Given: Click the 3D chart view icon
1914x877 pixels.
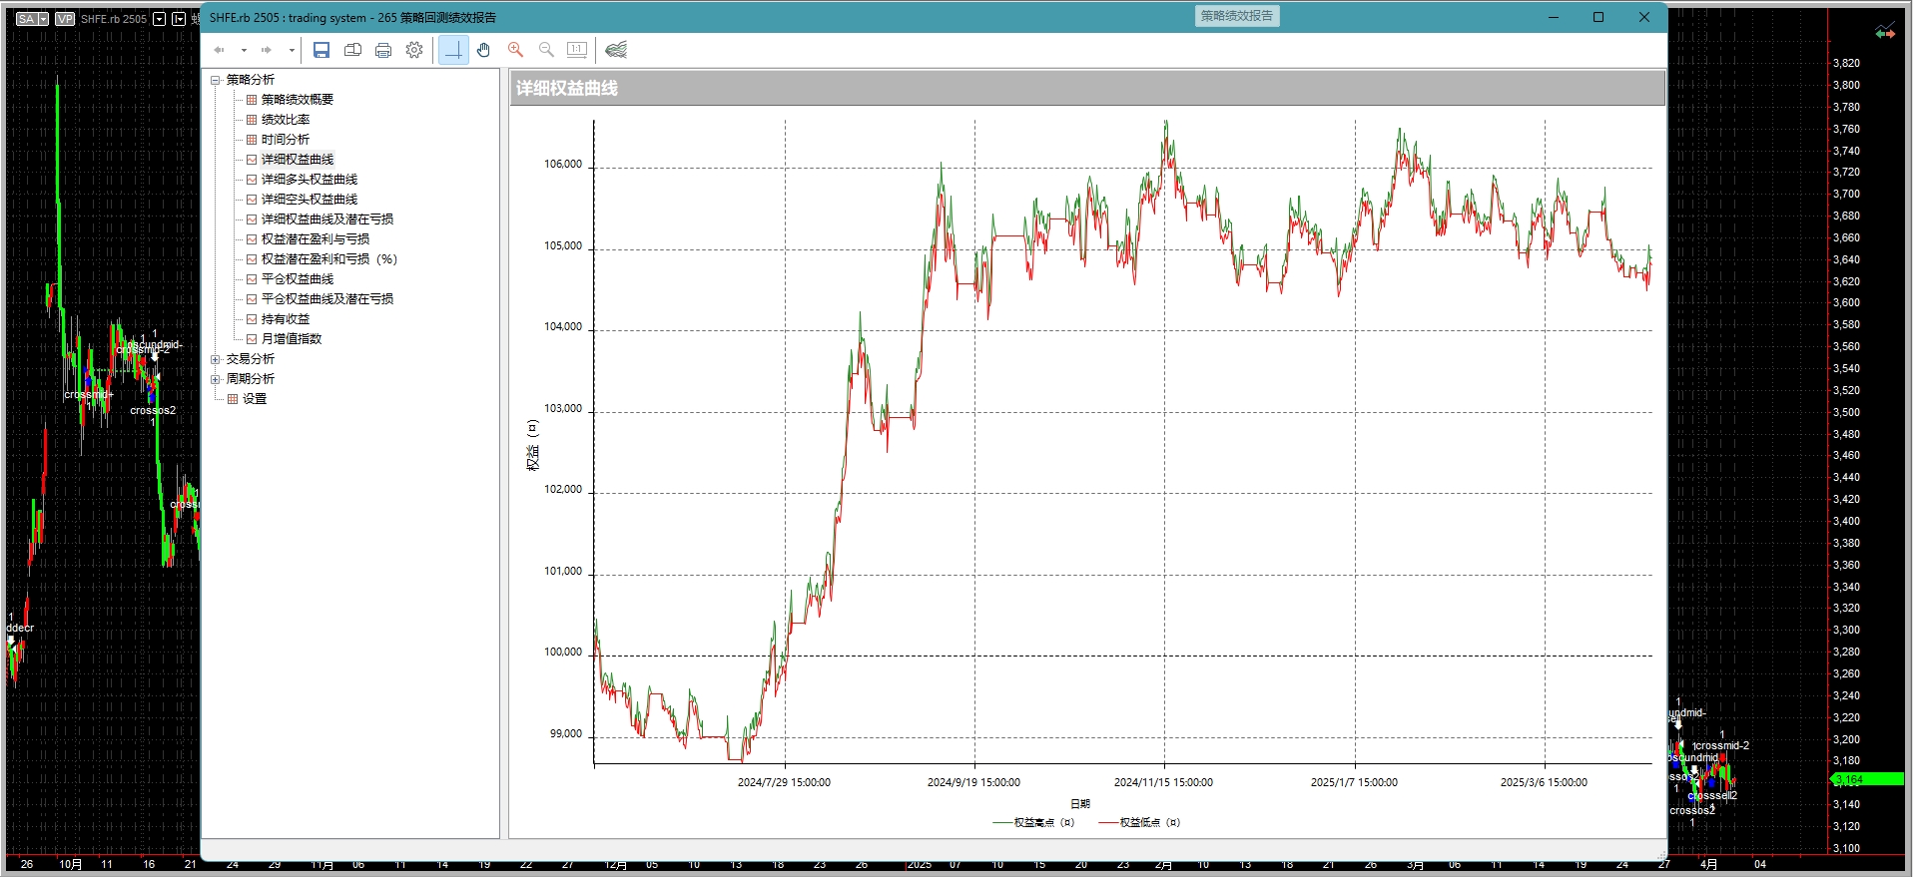Looking at the screenshot, I should pos(616,50).
